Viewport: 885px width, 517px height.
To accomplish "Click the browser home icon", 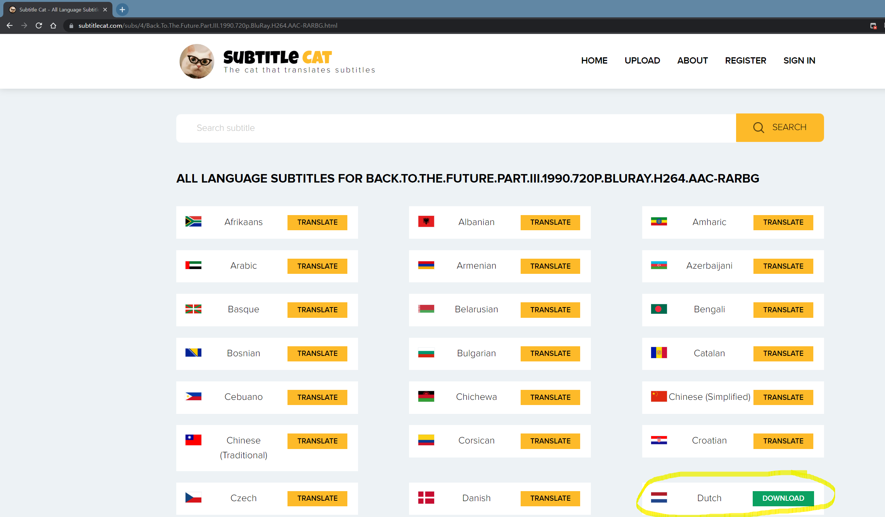I will click(x=53, y=25).
